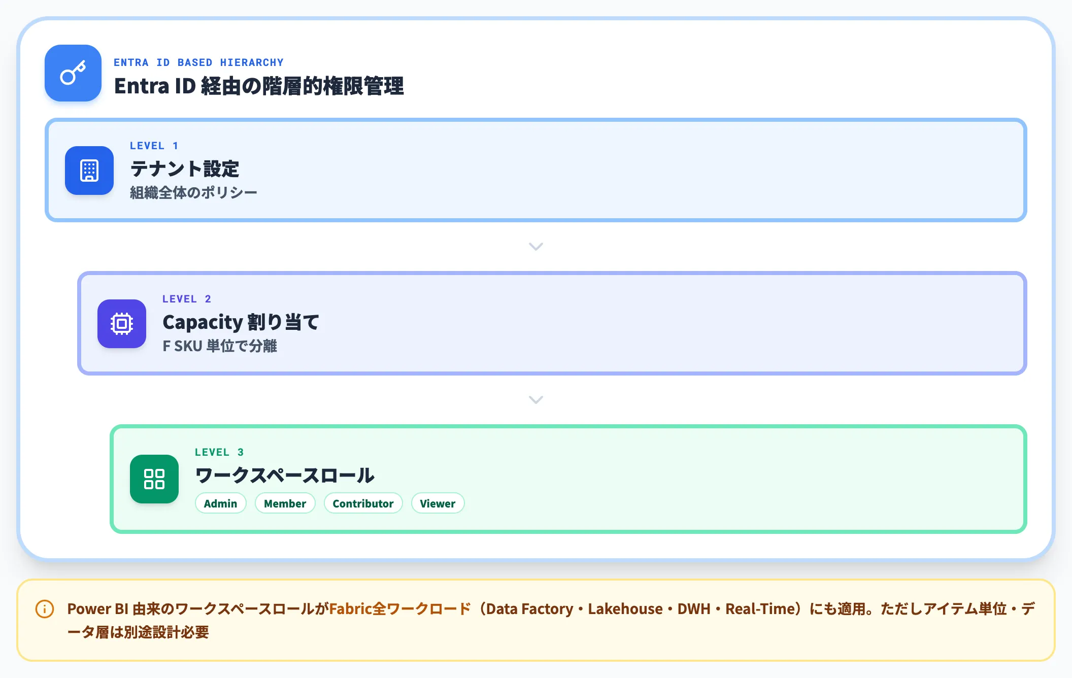
Task: Click the green grid workspace icon
Action: [154, 479]
